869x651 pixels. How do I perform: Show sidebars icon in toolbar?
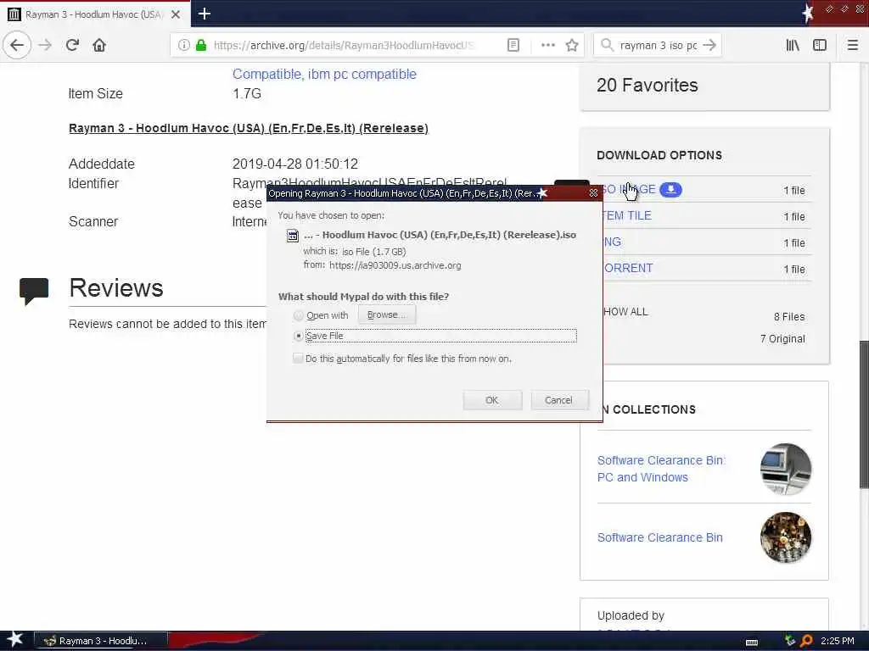(x=819, y=45)
